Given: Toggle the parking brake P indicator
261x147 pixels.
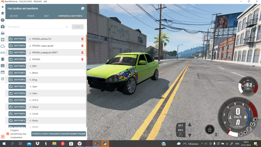Looking at the screenshot, I should pos(253,124).
